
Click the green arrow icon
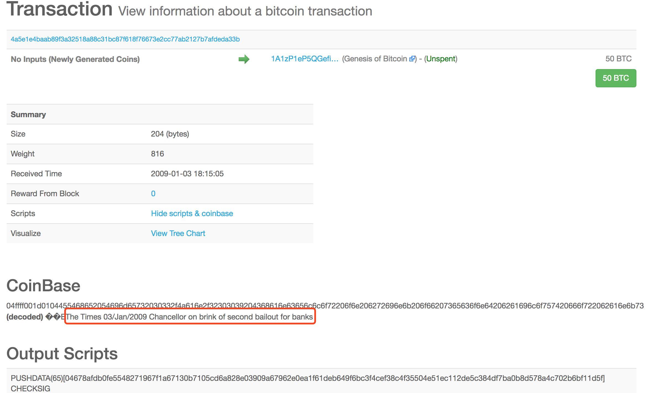point(244,59)
